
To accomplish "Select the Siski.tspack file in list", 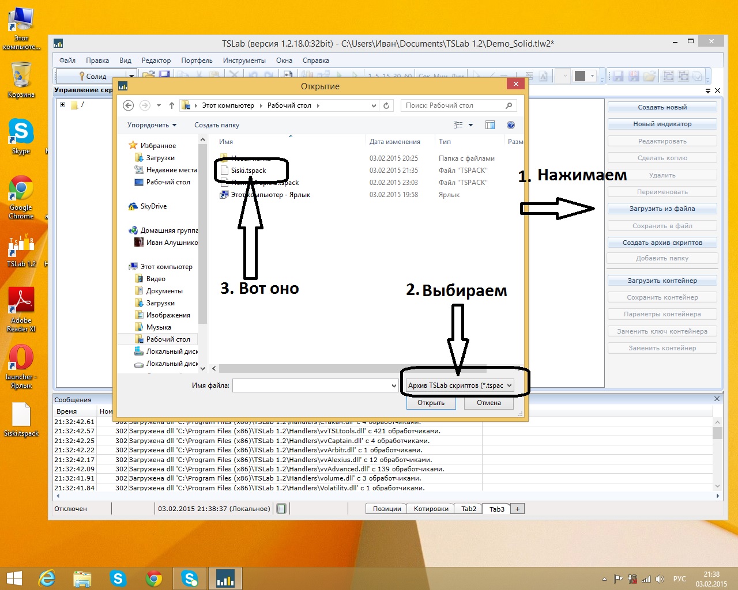I will coord(248,171).
